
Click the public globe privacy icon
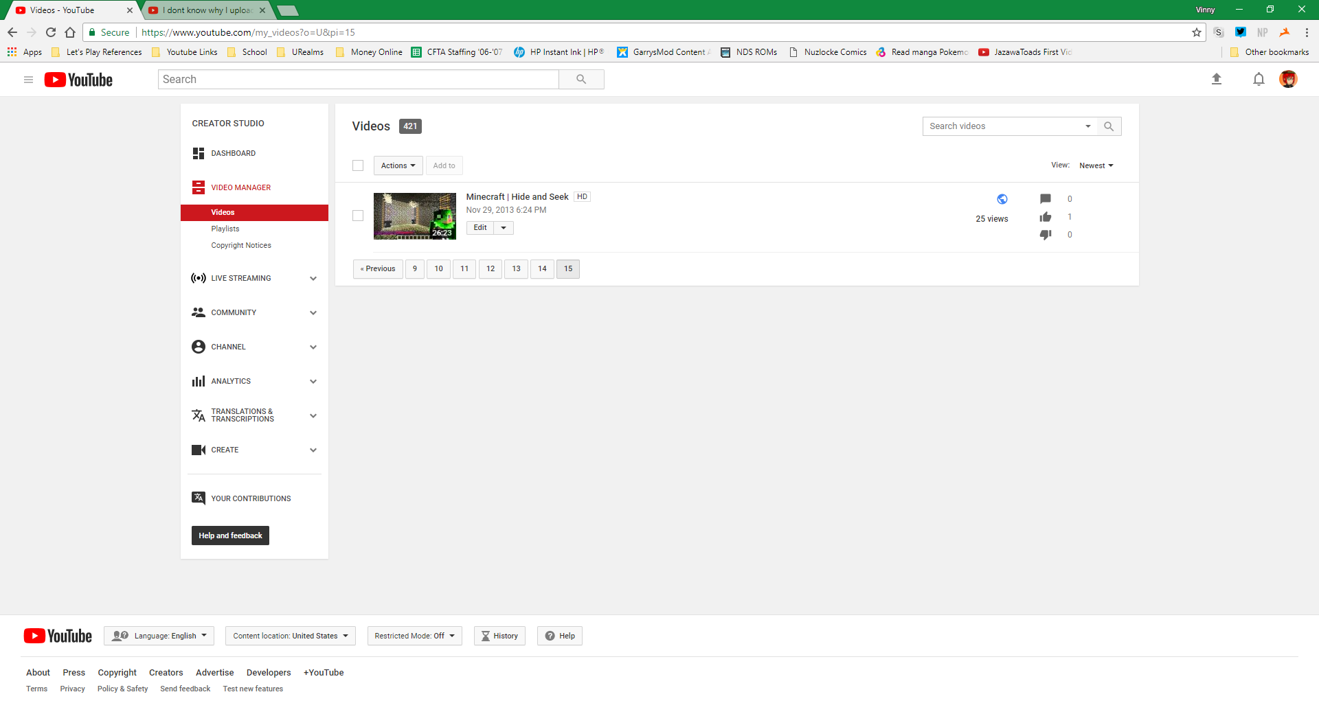1002,199
